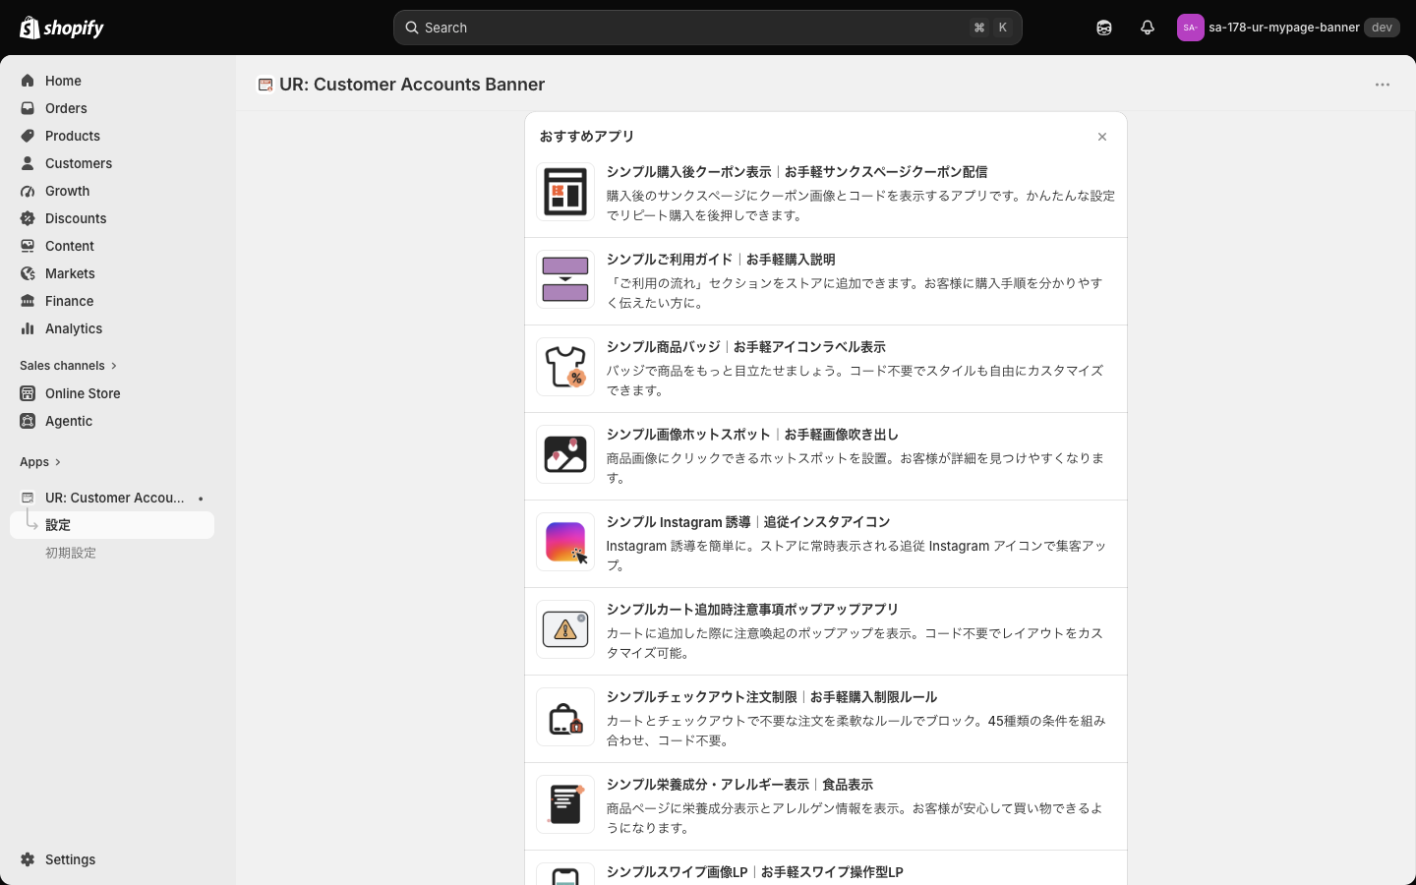The width and height of the screenshot is (1416, 885).
Task: Click the sa-178-ur-mypage-banner store name
Action: [x=1283, y=28]
